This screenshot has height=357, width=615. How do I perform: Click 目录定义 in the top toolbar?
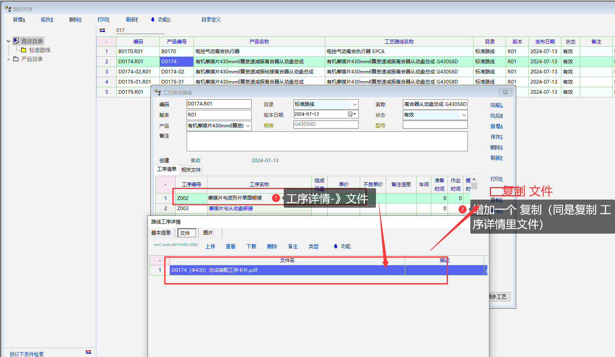tap(211, 19)
